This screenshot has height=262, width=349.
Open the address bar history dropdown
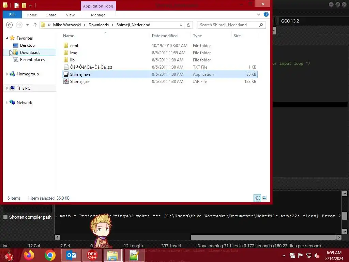(x=181, y=25)
